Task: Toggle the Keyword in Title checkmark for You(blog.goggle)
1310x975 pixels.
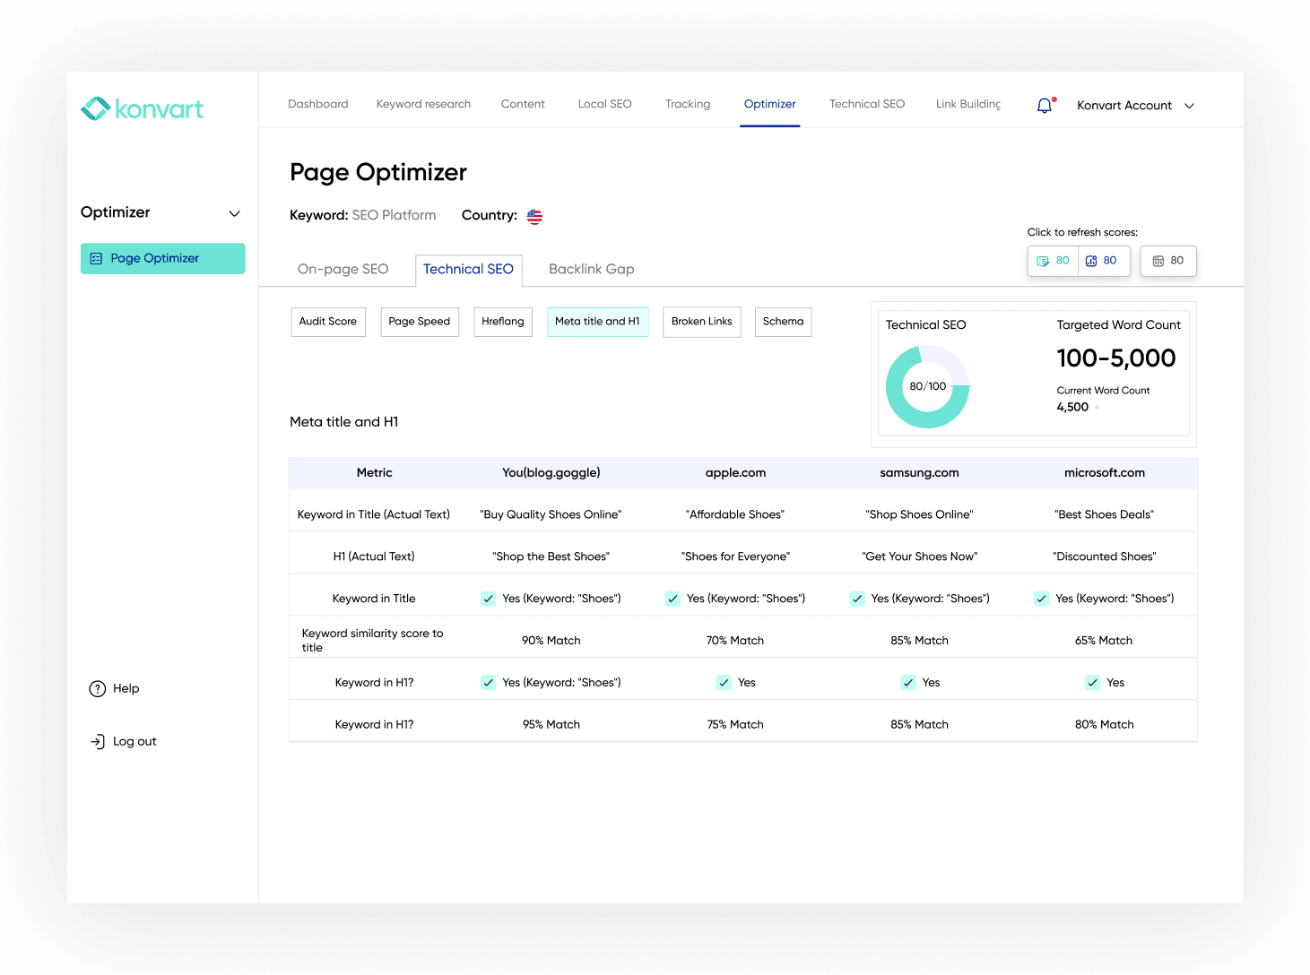Action: coord(488,598)
